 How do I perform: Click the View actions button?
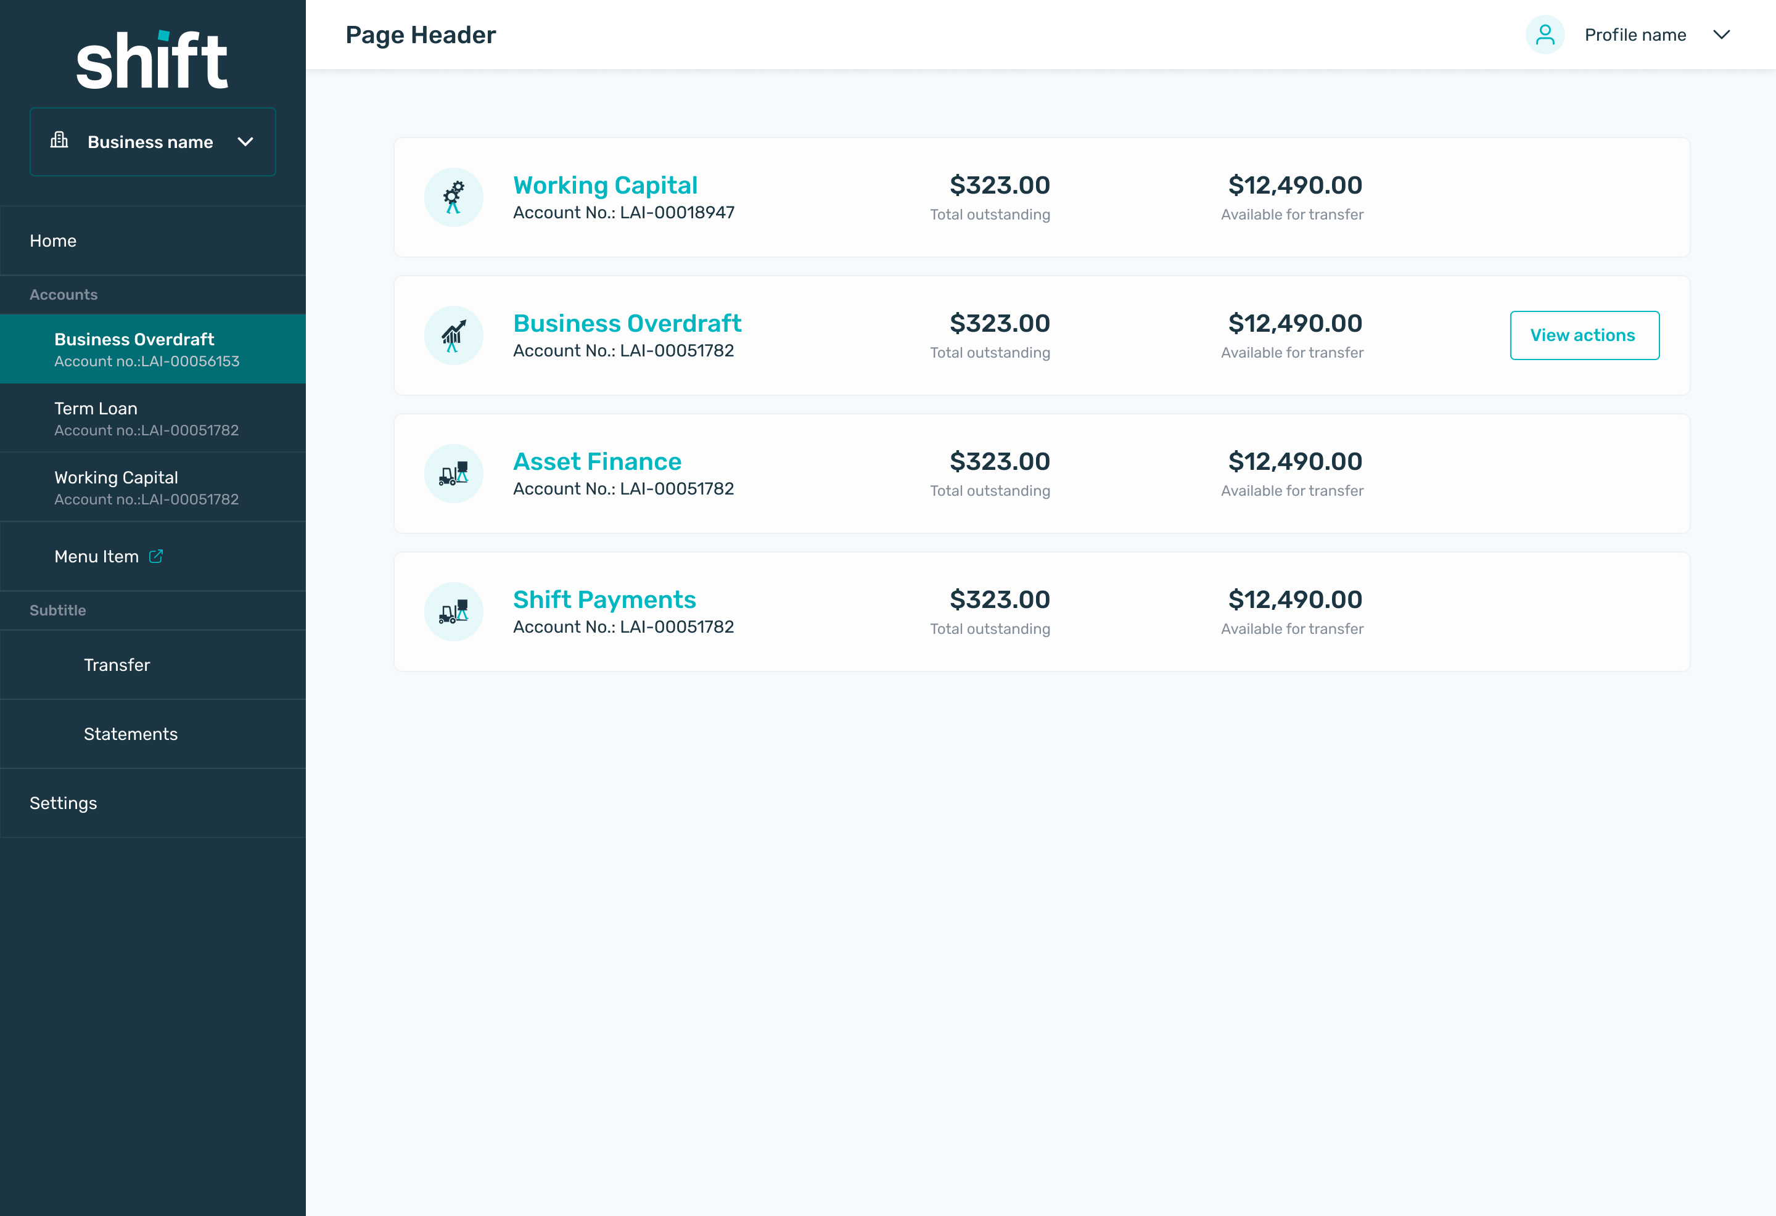pyautogui.click(x=1584, y=335)
